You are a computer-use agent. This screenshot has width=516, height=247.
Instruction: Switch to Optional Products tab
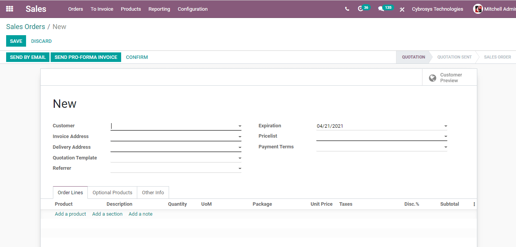coord(112,193)
